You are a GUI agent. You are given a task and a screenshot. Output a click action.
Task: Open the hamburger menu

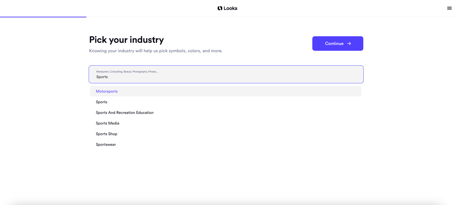449,8
